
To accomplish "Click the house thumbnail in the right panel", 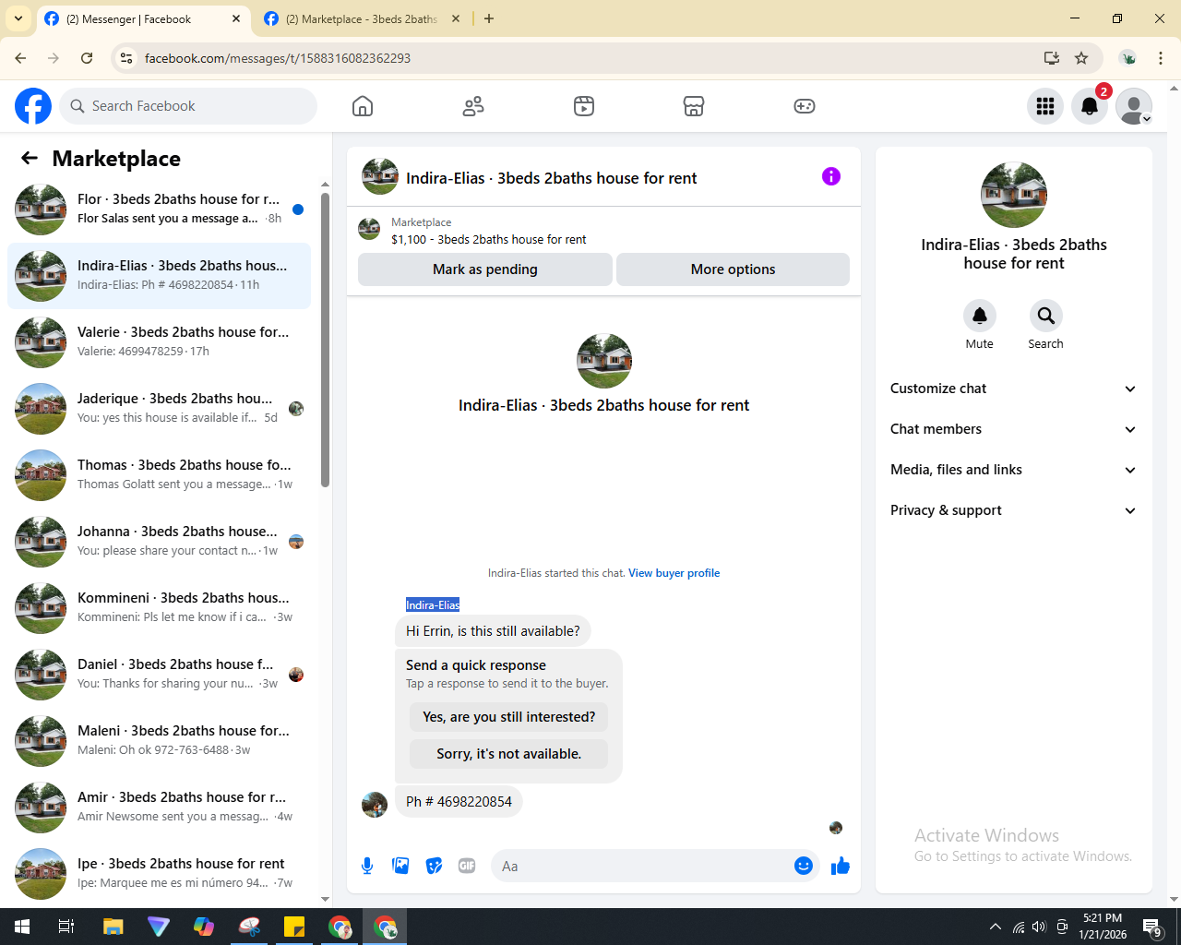I will click(1014, 195).
